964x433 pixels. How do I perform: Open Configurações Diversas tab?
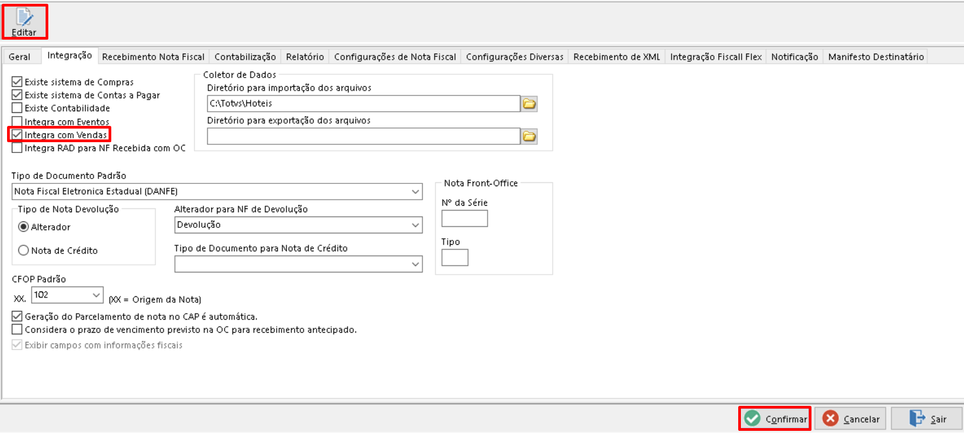[x=515, y=57]
